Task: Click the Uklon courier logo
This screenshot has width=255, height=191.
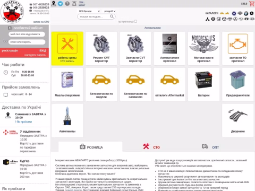Action: (11, 162)
